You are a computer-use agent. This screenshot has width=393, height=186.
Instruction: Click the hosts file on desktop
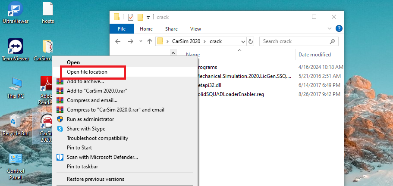tap(47, 11)
